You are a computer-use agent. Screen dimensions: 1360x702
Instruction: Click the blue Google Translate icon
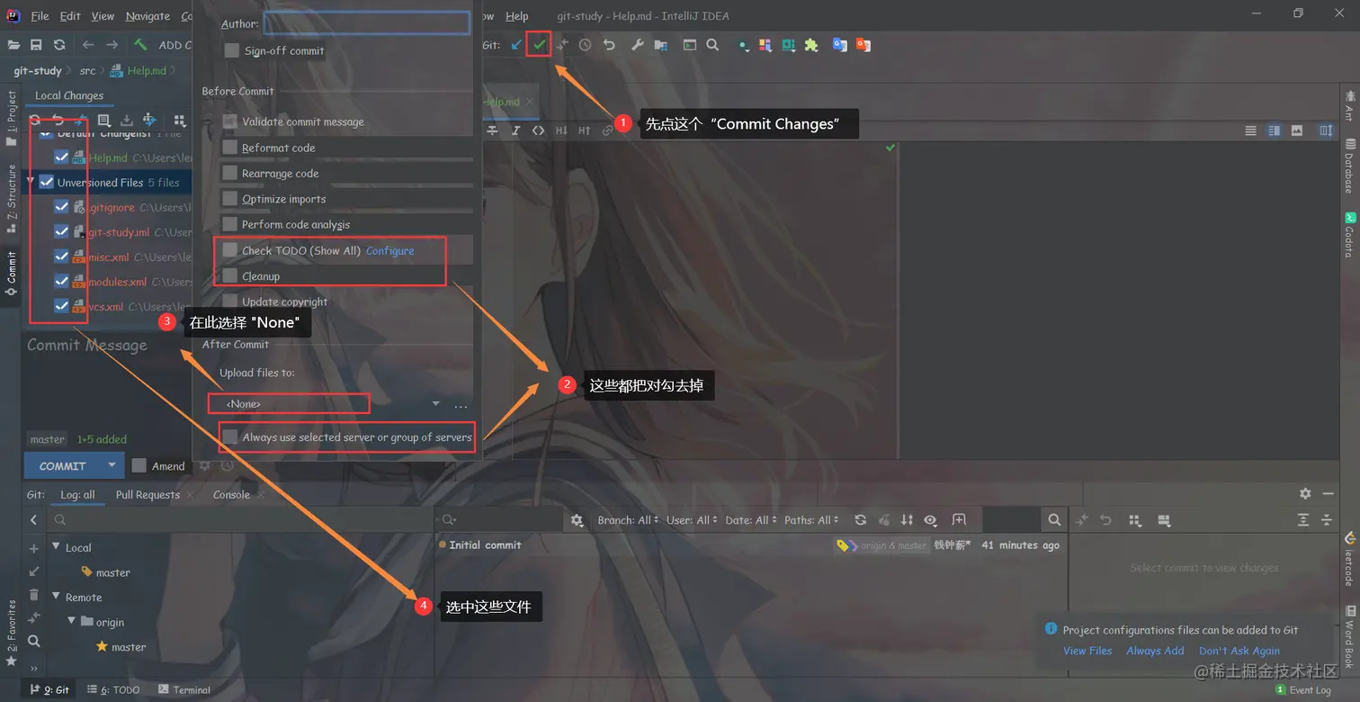coord(839,44)
